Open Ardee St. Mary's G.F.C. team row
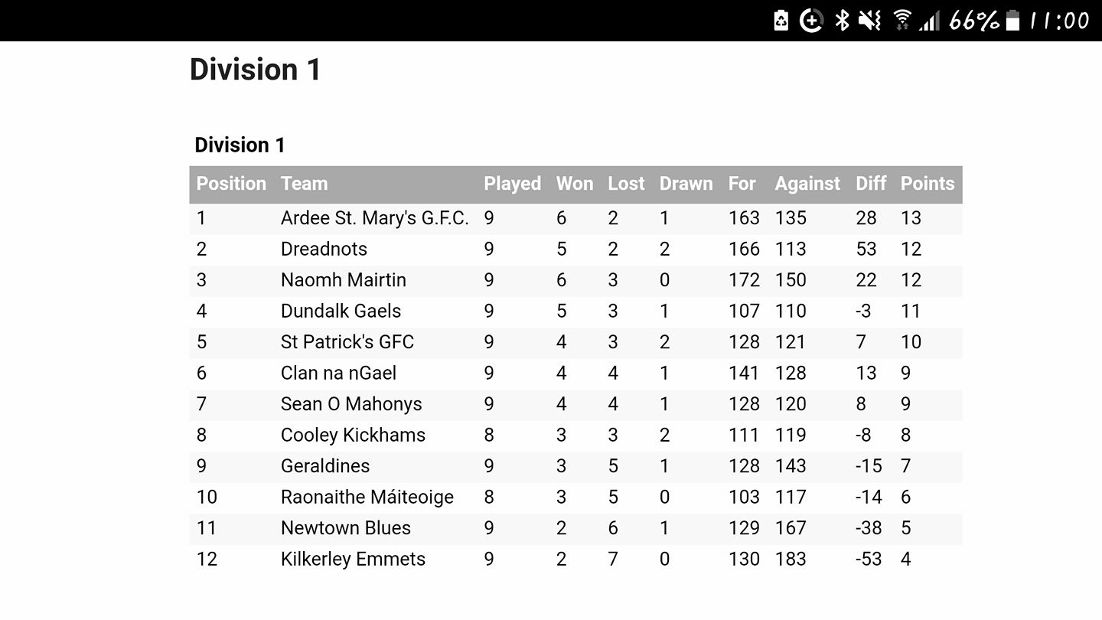This screenshot has height=620, width=1102. click(x=575, y=218)
